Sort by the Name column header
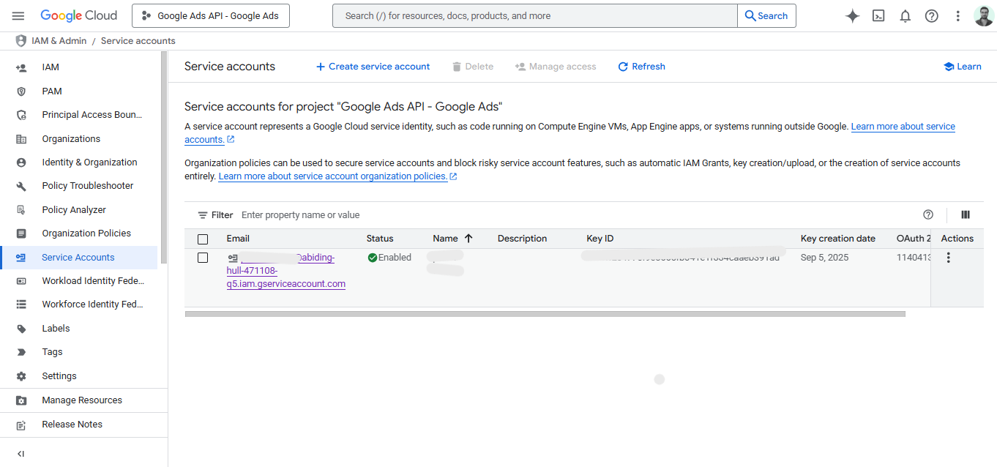Image resolution: width=997 pixels, height=467 pixels. (x=445, y=239)
